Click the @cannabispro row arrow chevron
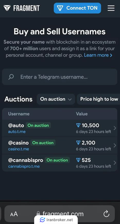Image resolution: width=120 pixels, height=224 pixels. pos(115,163)
